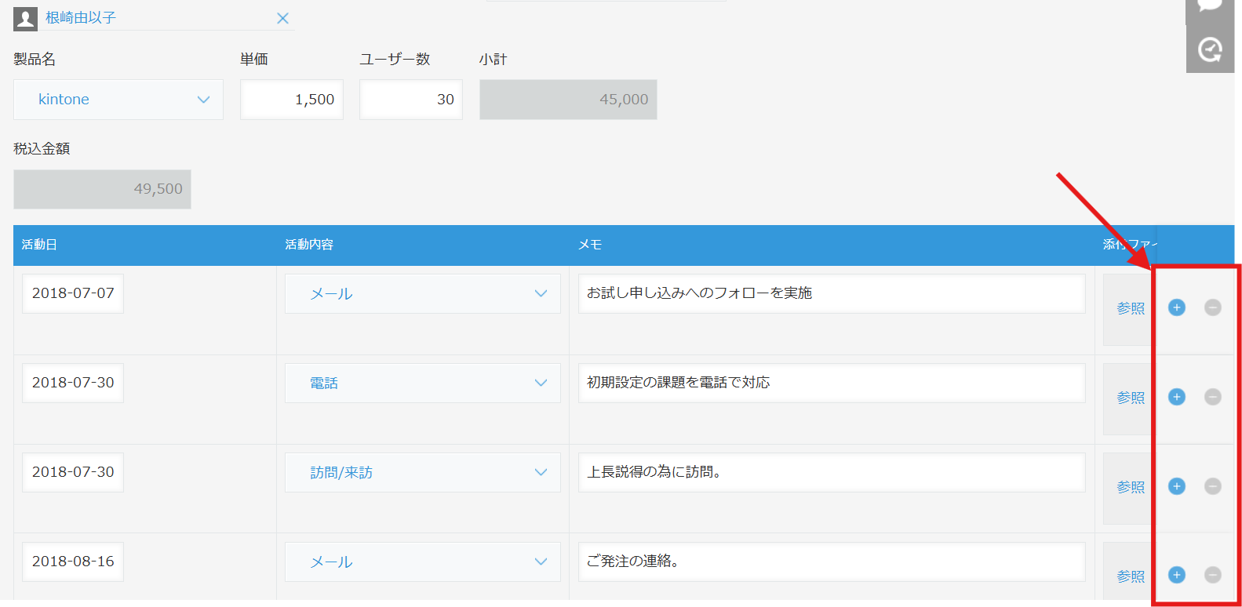Open activity dropdown in the 2018-08-16 row

(x=423, y=562)
